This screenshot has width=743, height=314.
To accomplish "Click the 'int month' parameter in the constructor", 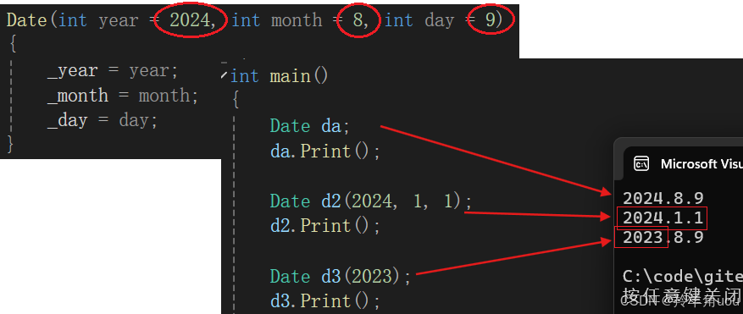I will pyautogui.click(x=278, y=20).
